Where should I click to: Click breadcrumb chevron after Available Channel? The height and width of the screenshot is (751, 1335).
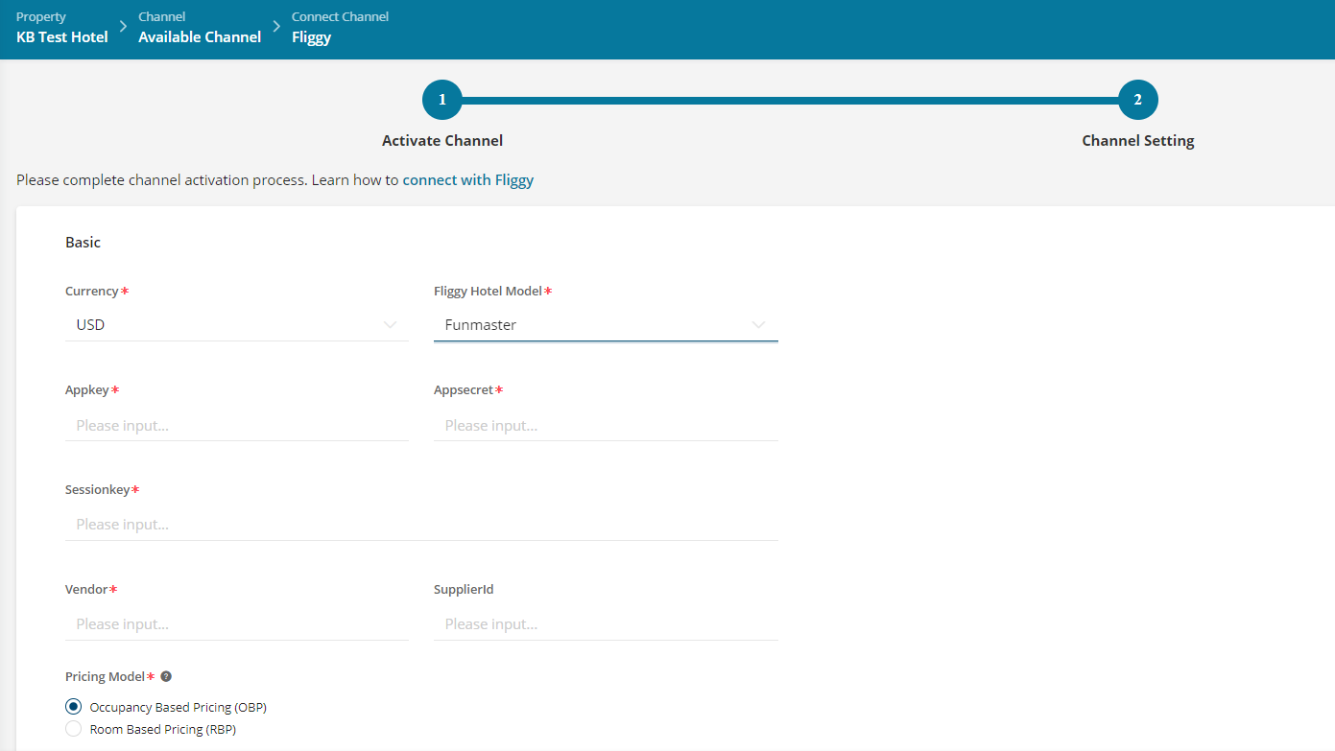point(276,28)
